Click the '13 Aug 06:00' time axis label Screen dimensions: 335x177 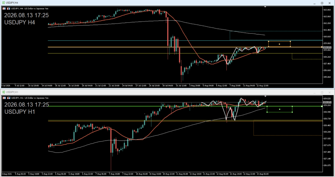(x=262, y=174)
